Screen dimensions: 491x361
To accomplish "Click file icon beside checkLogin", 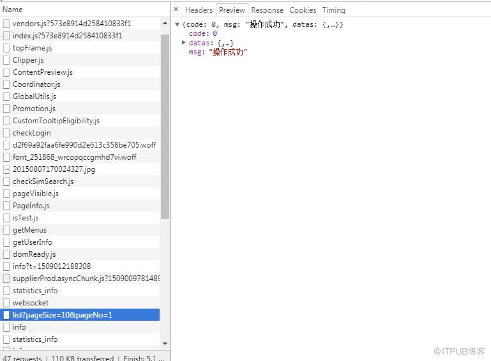I will coord(6,133).
